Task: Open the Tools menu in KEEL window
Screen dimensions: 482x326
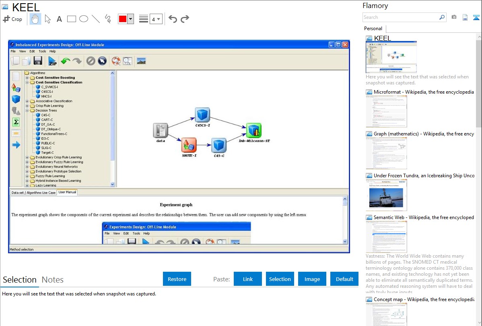Action: 42,51
